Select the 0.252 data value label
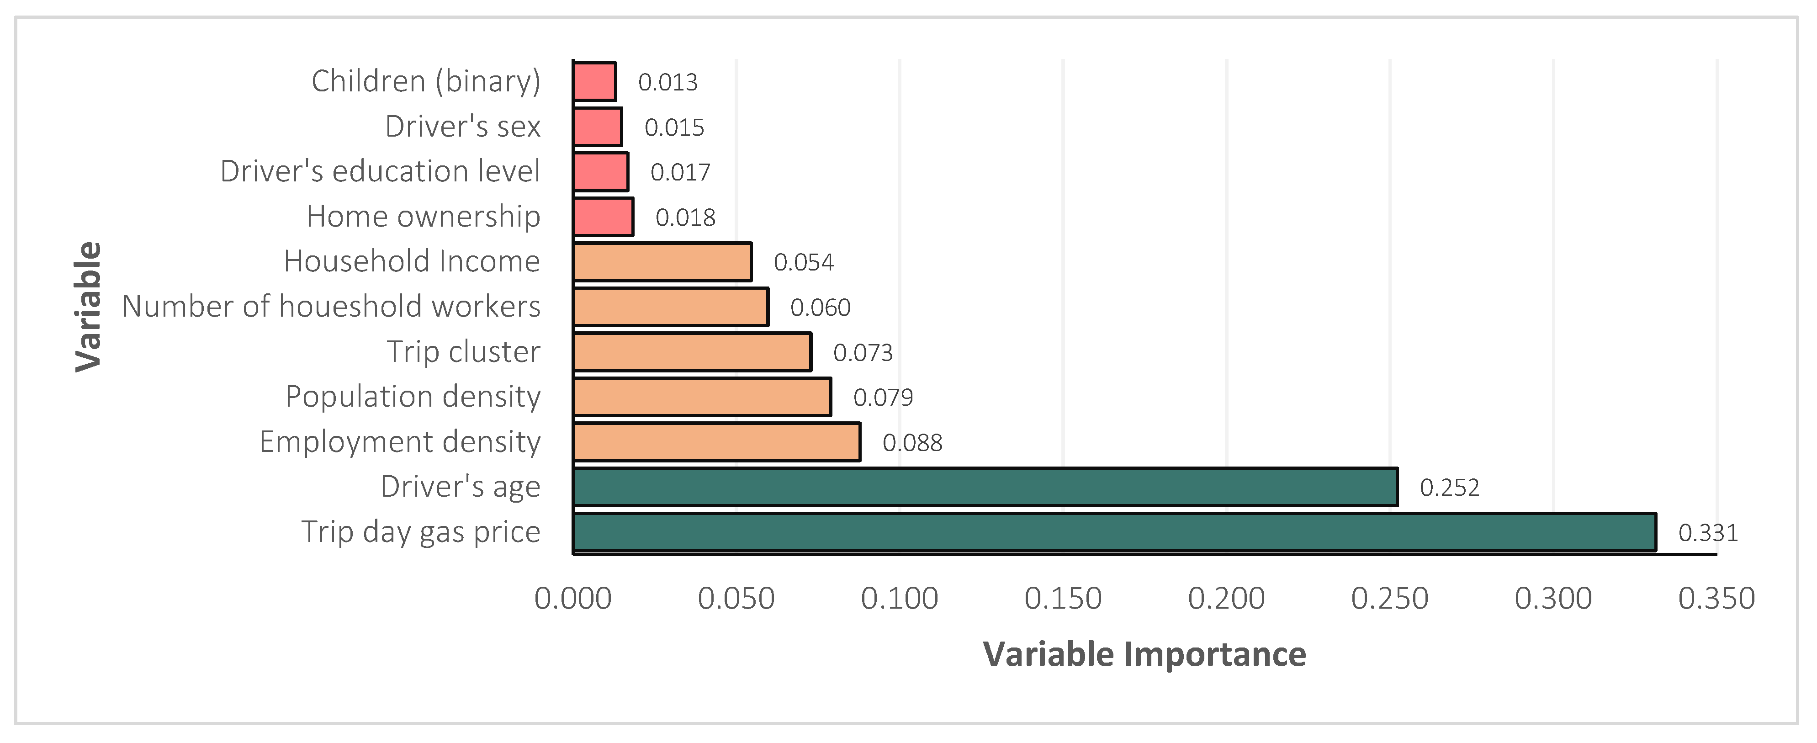Viewport: 1817px width, 743px height. pyautogui.click(x=1449, y=488)
